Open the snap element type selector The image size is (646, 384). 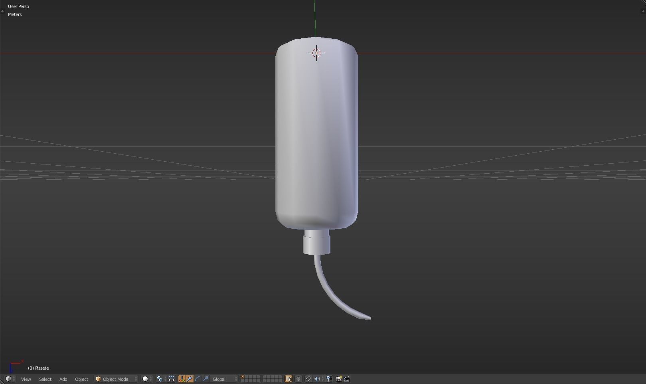click(x=318, y=379)
